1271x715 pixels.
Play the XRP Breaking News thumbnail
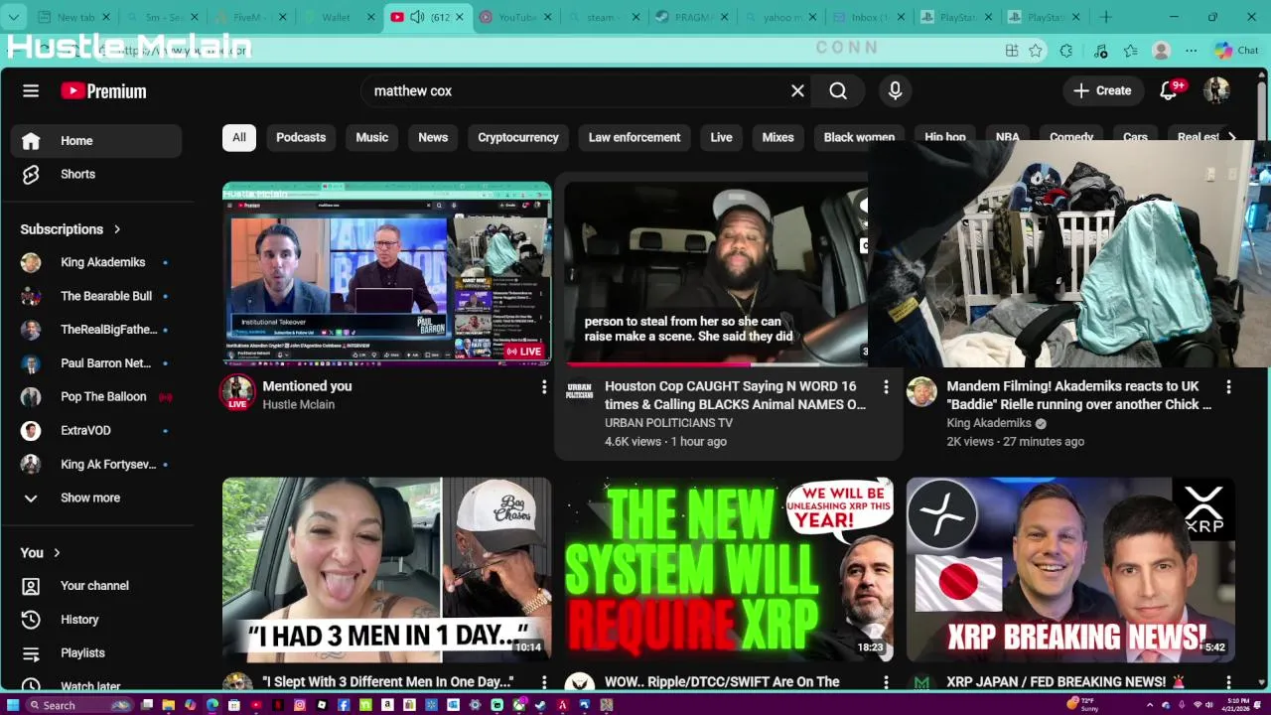pos(1070,569)
